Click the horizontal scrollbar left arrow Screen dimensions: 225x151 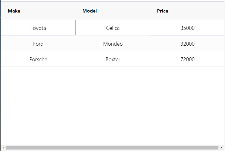(x=3, y=147)
